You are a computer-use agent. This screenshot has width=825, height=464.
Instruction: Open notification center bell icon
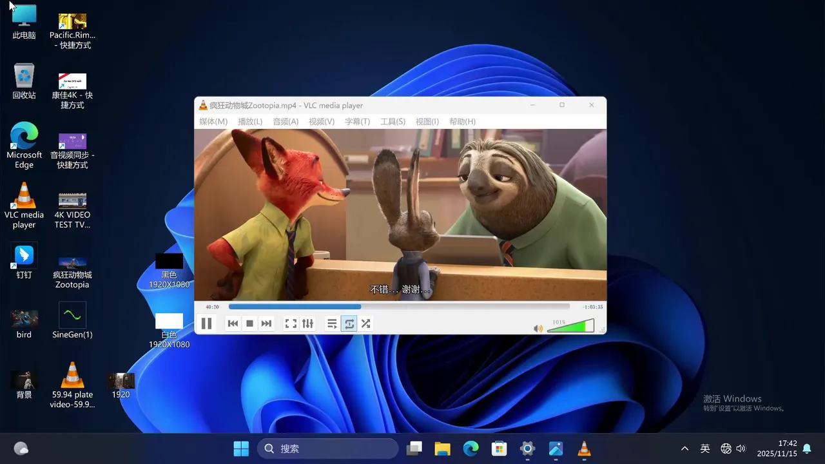(806, 449)
